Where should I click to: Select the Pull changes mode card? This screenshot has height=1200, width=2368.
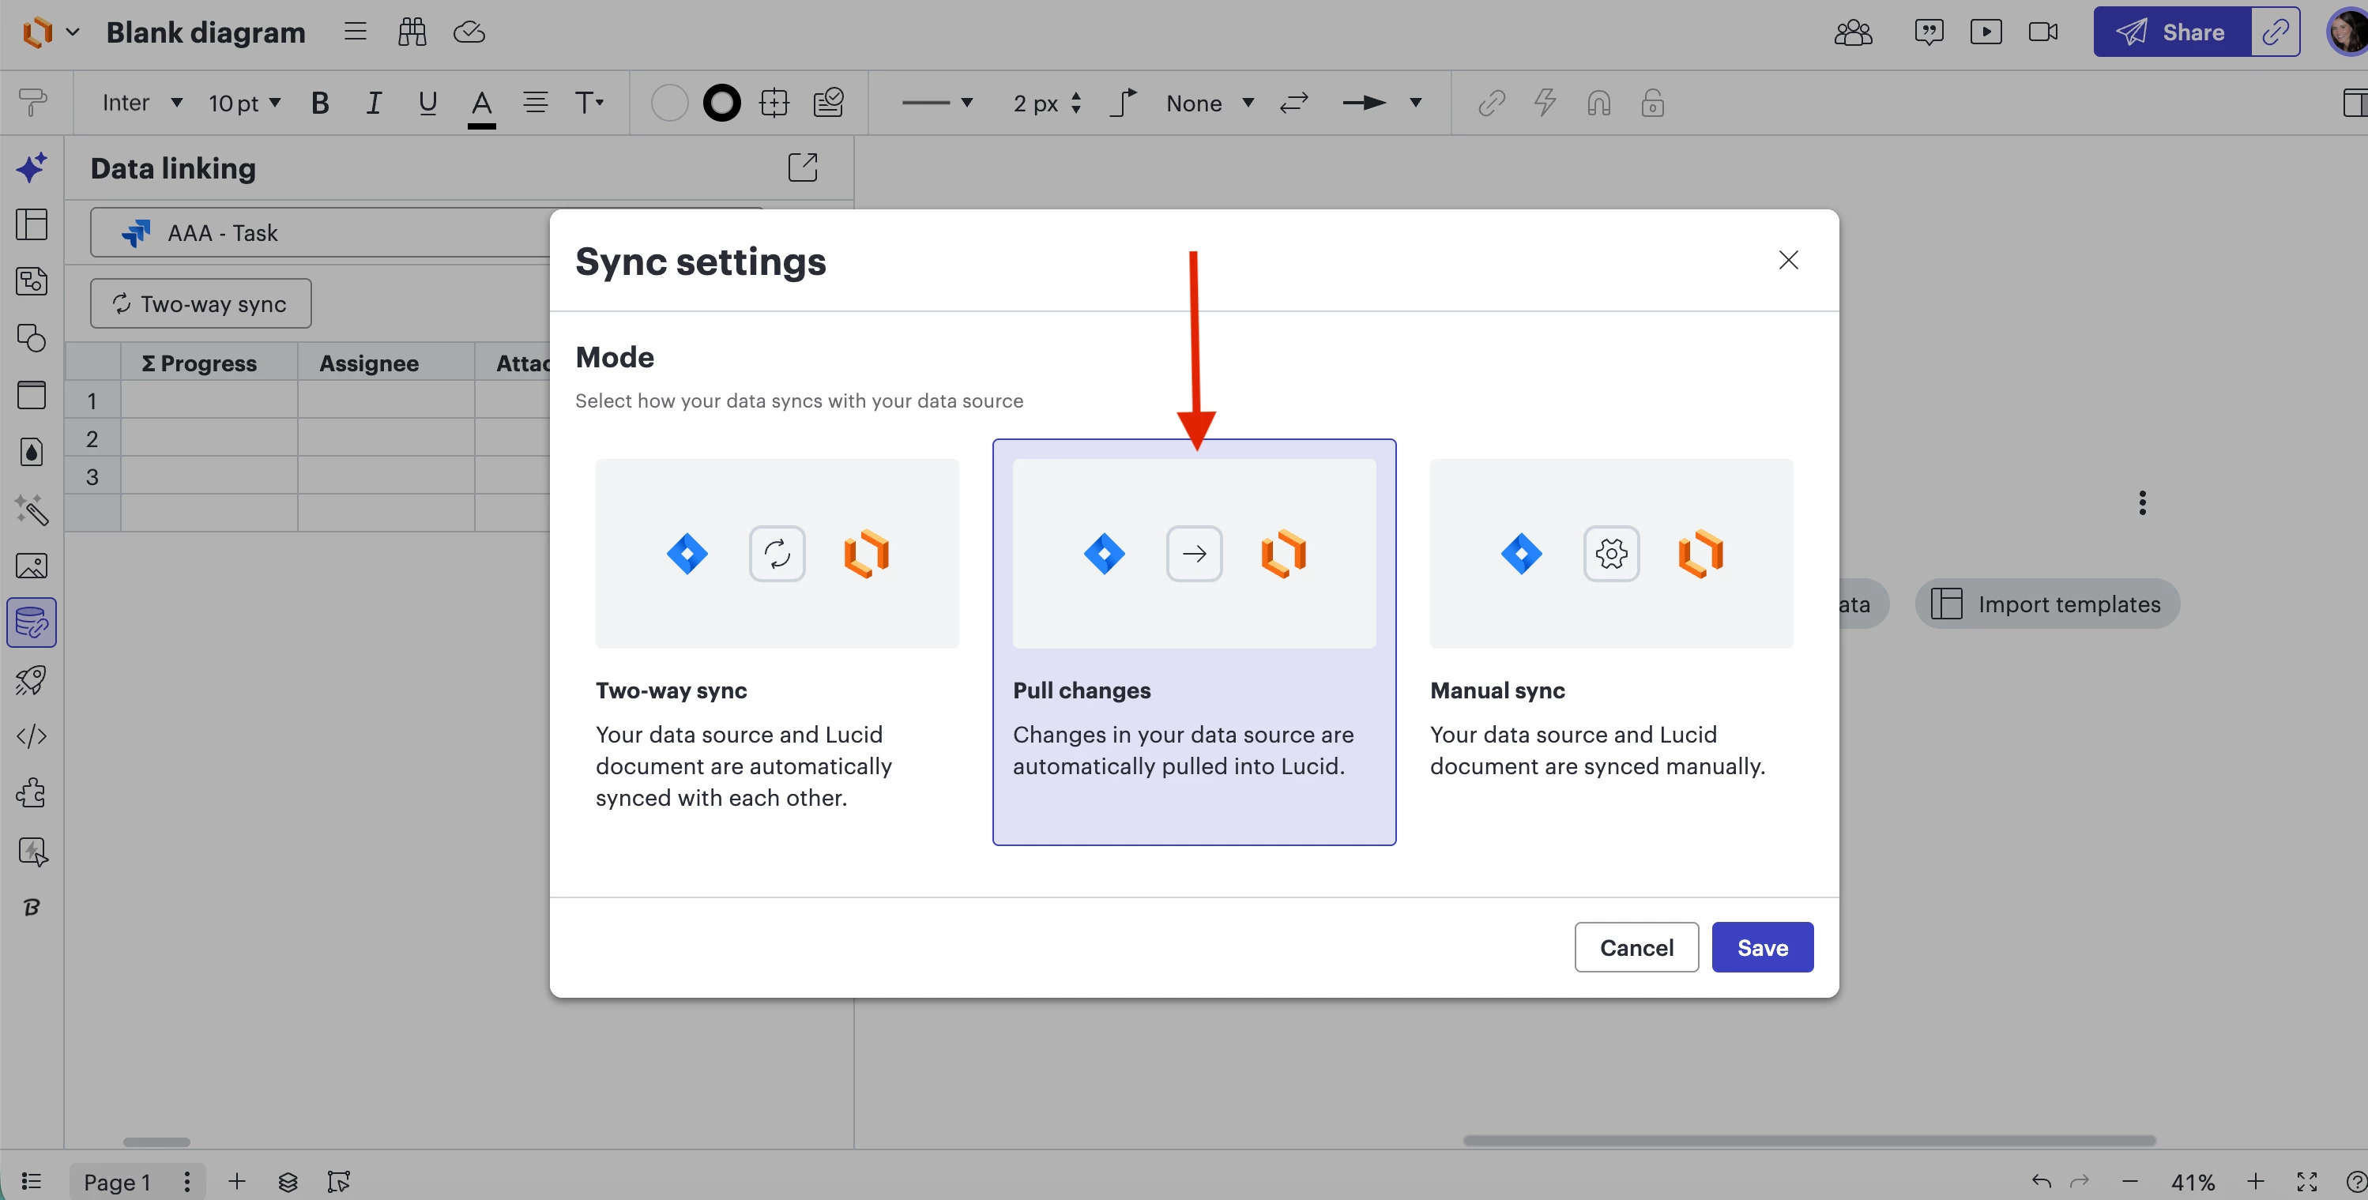(1193, 641)
